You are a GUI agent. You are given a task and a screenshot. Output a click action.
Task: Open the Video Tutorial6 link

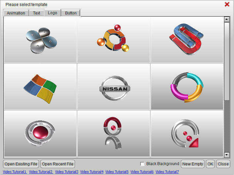pos(142,172)
